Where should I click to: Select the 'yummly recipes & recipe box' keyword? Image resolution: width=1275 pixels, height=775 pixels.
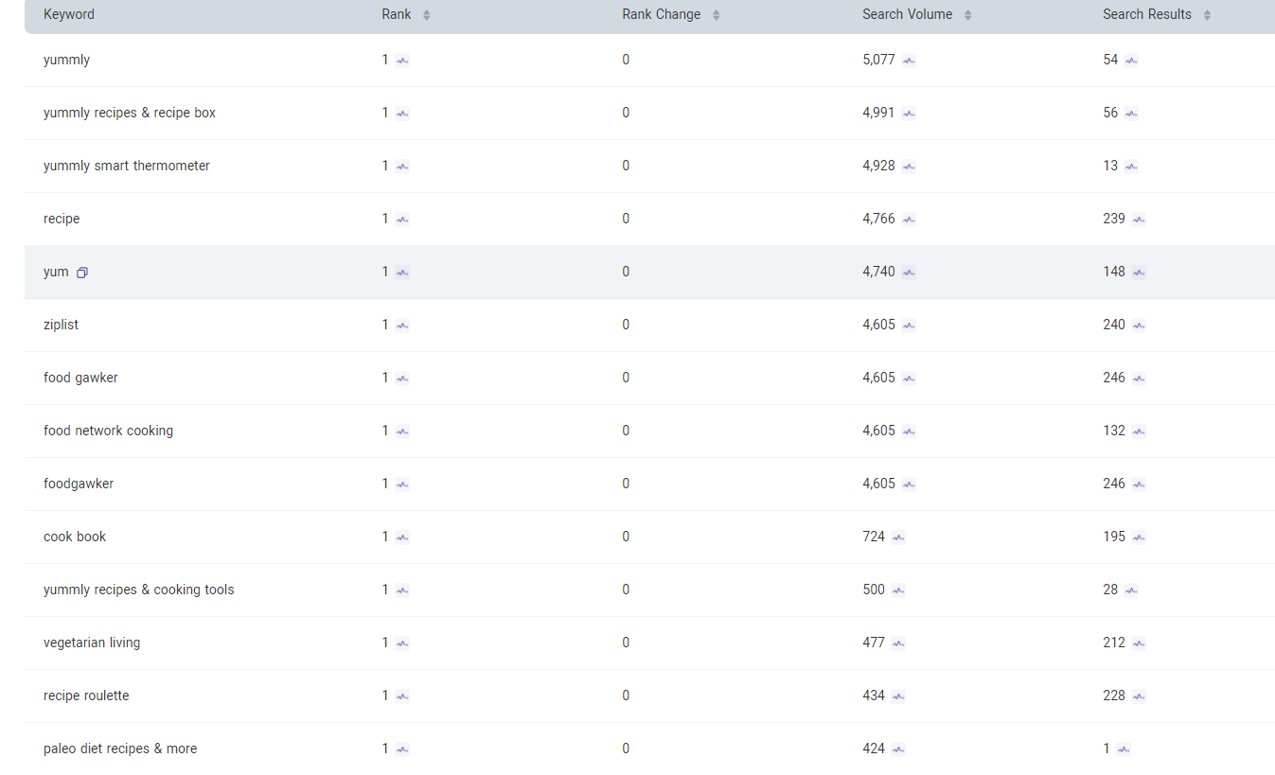[130, 113]
